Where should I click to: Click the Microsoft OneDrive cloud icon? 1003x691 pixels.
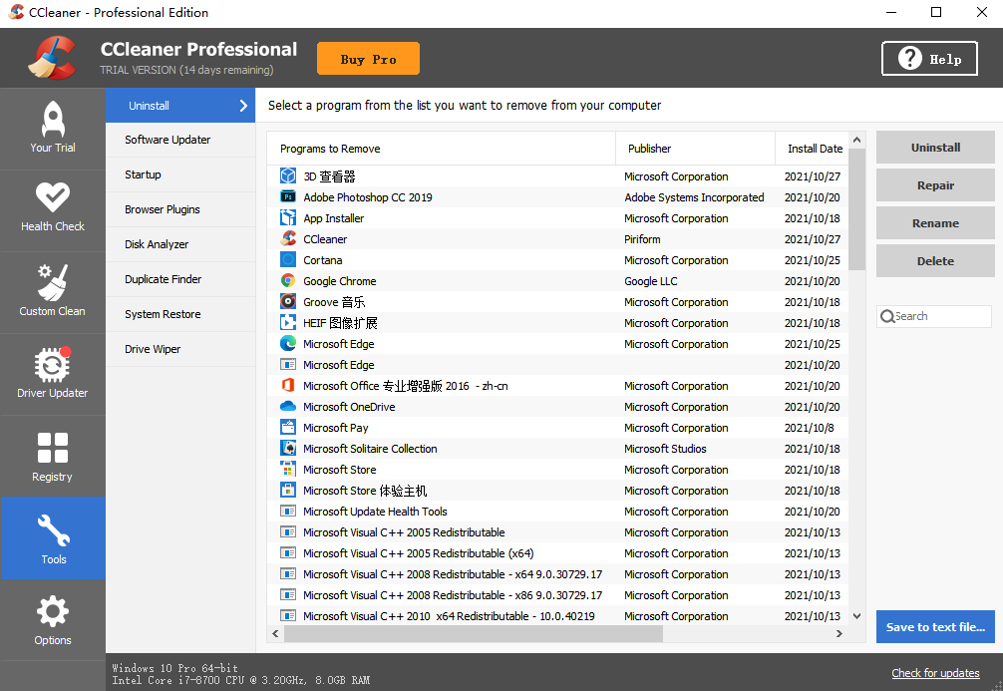point(288,407)
